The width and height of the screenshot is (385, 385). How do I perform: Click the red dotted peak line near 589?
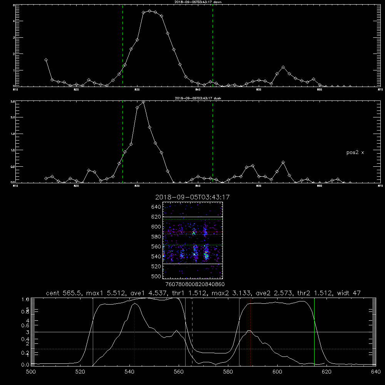[x=251, y=332]
